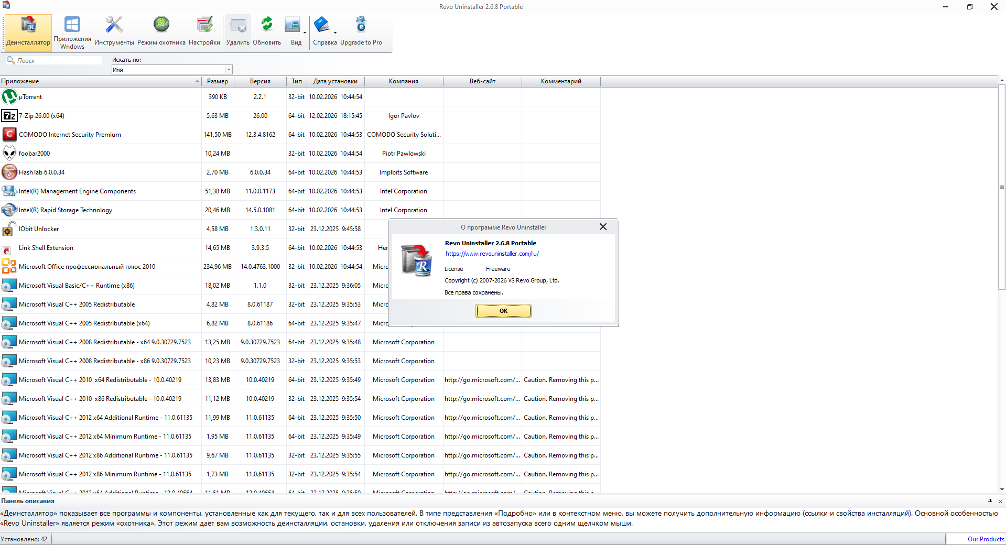Open the Искать по combo box
1006x545 pixels.
(x=171, y=70)
